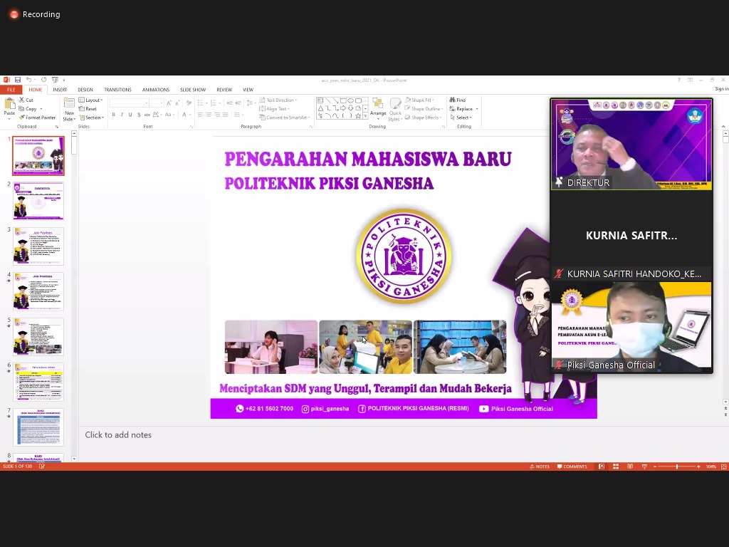The image size is (729, 547).
Task: Justify the paragraph text
Action: pos(226,115)
